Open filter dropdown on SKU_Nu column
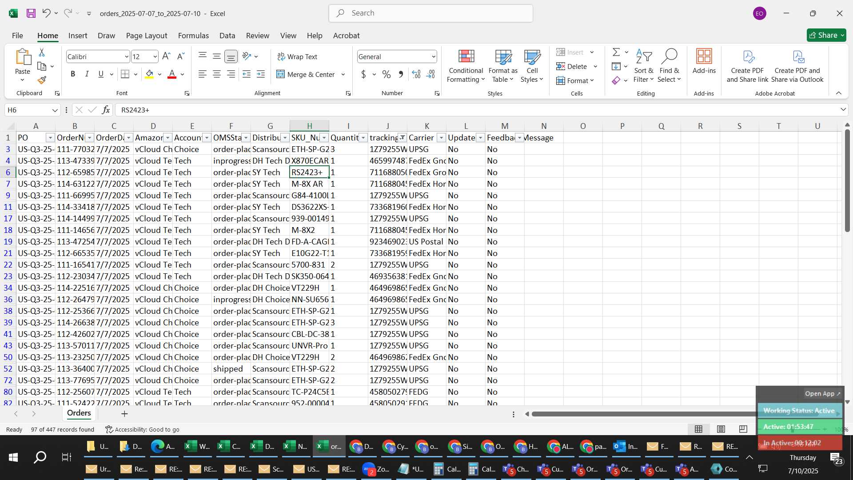Image resolution: width=853 pixels, height=480 pixels. tap(324, 138)
